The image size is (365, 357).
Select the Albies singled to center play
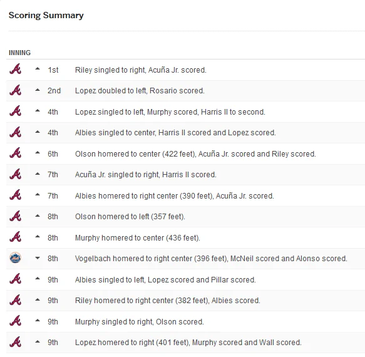click(175, 133)
